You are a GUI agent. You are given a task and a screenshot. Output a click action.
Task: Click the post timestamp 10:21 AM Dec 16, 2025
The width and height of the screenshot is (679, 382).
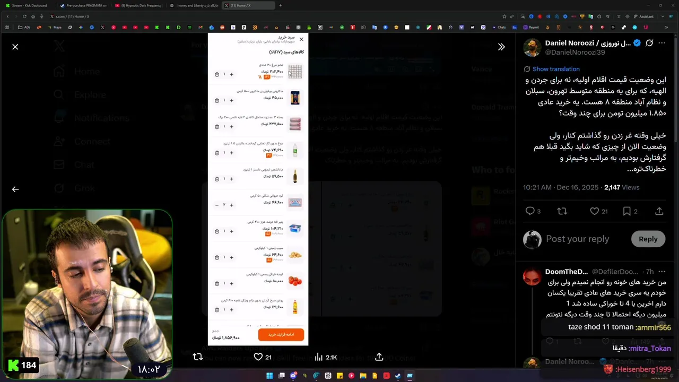click(x=561, y=187)
